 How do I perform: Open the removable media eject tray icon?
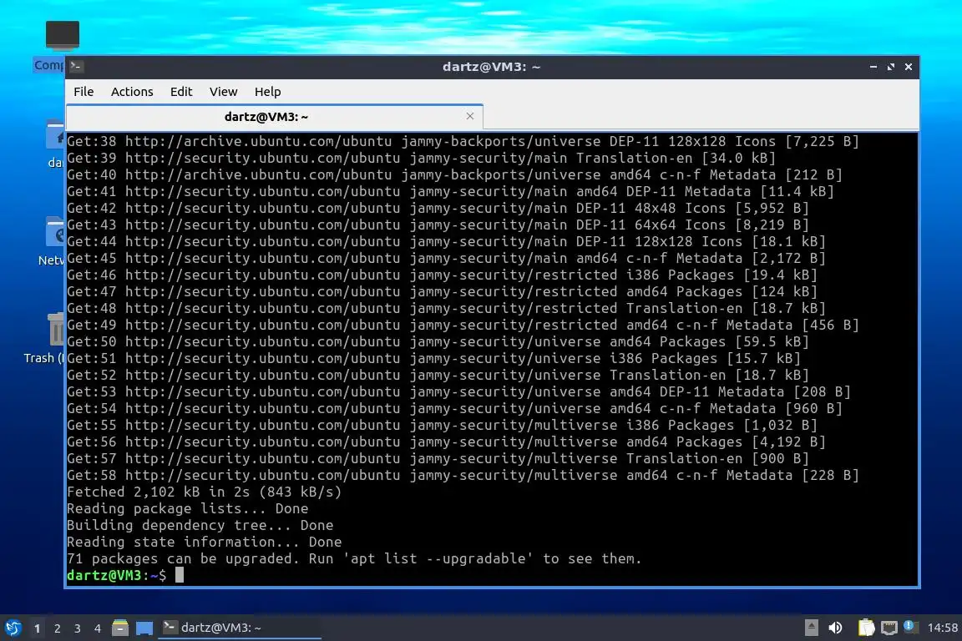point(811,628)
